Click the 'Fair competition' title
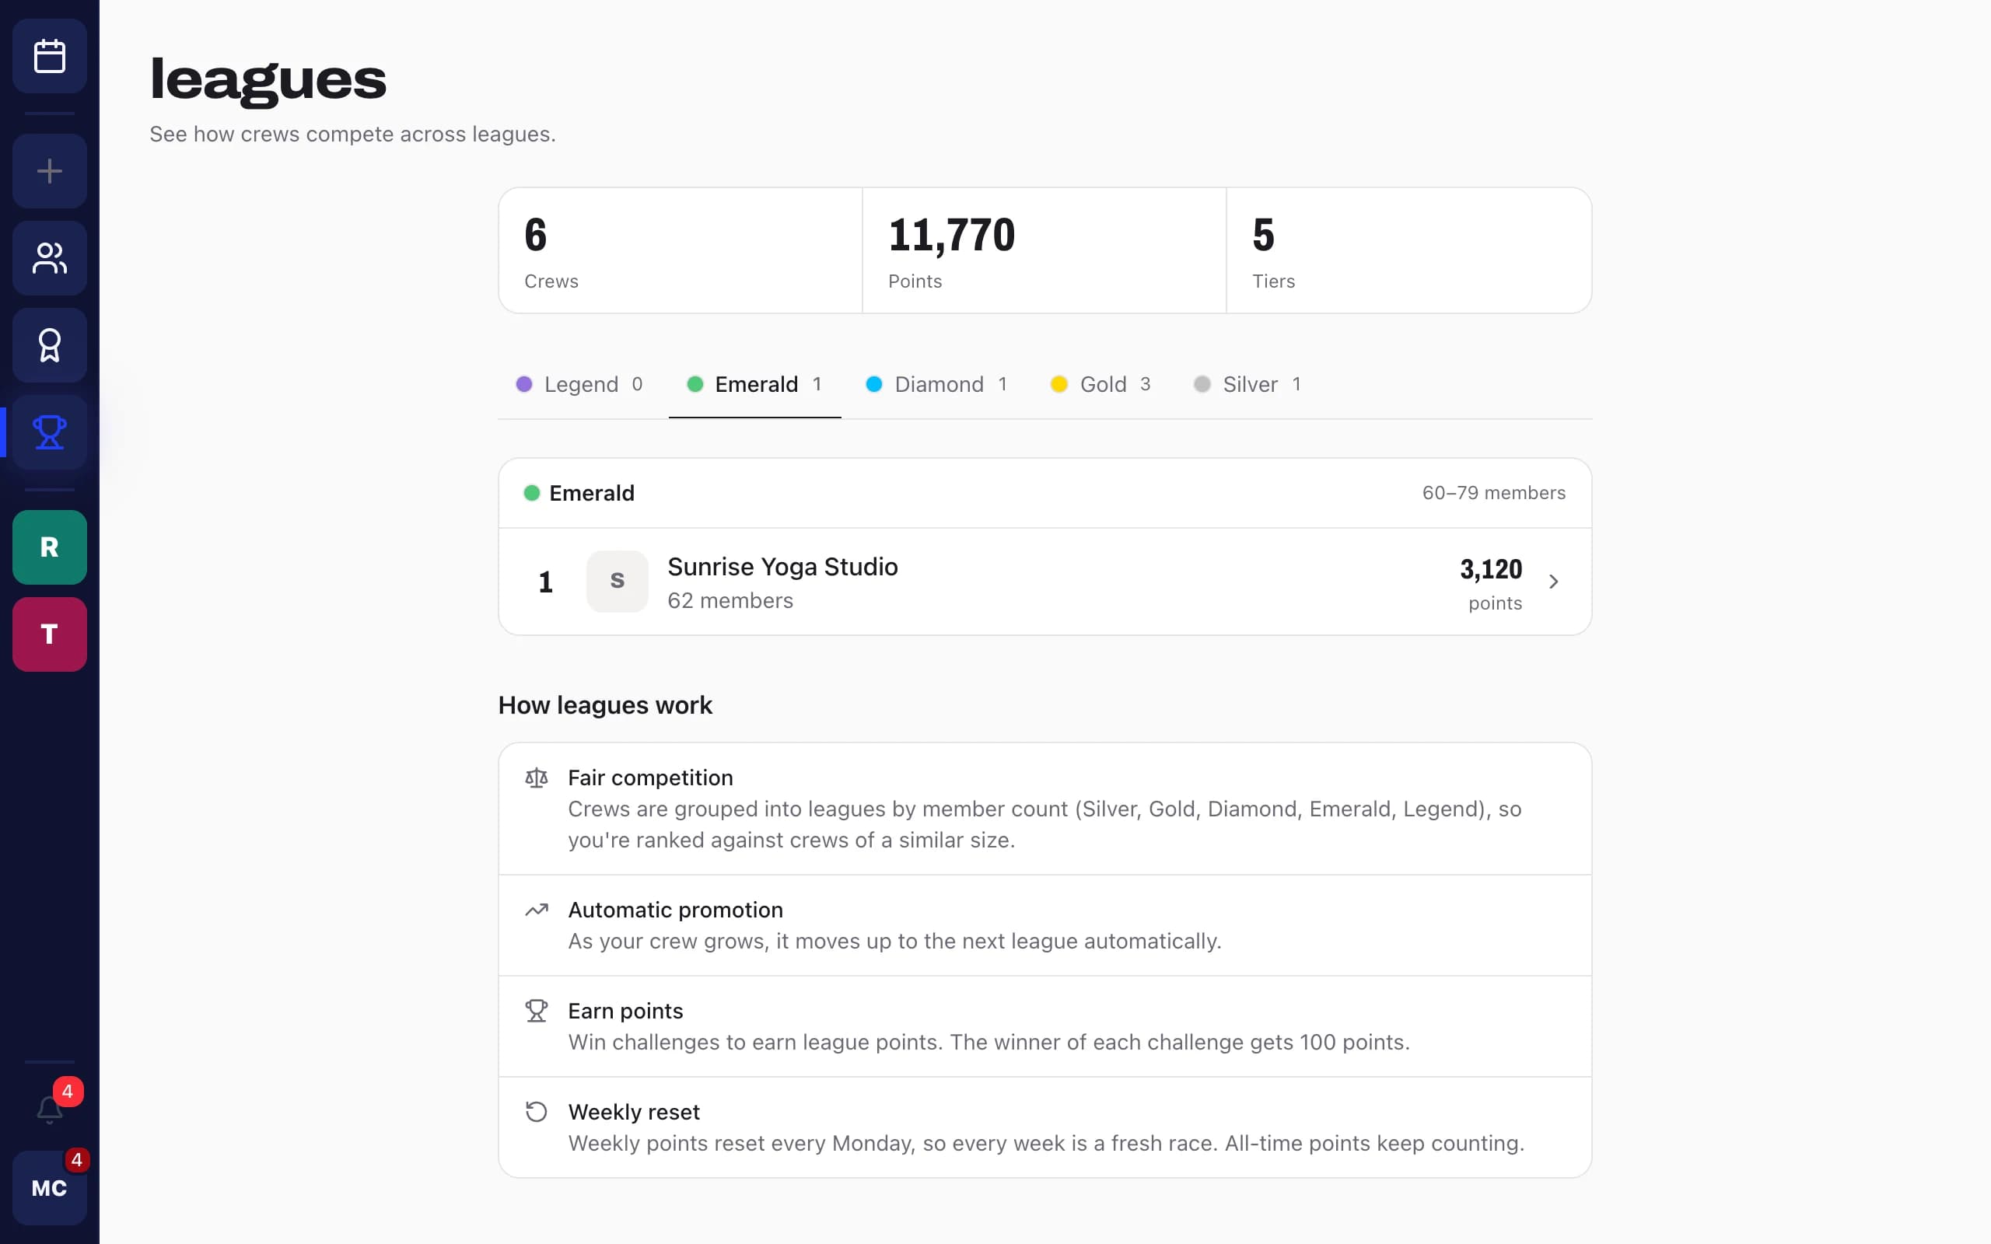Screen dimensions: 1991x1244 [x=650, y=777]
